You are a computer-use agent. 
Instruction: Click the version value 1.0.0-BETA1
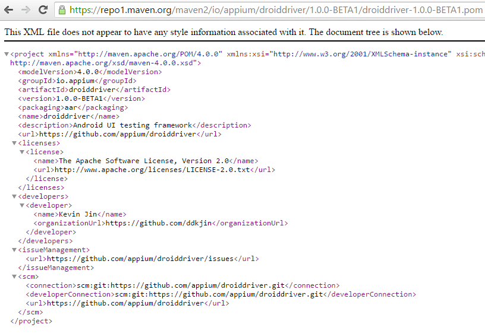click(x=80, y=98)
